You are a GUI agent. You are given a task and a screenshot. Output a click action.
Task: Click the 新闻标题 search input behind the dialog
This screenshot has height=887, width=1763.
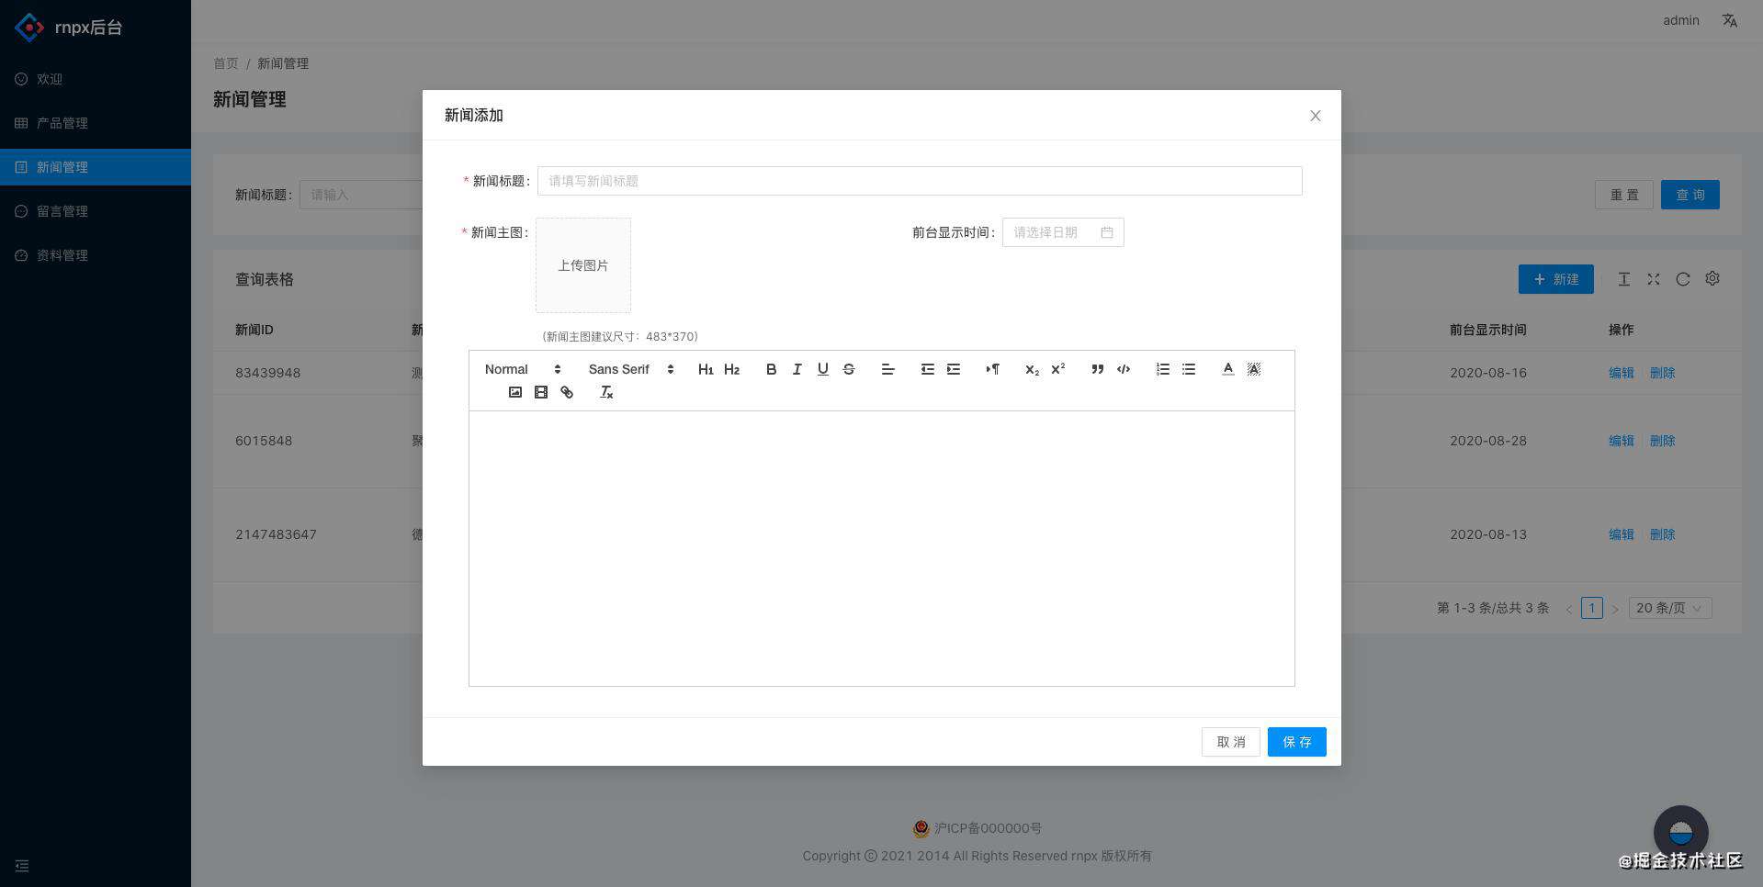pyautogui.click(x=361, y=195)
